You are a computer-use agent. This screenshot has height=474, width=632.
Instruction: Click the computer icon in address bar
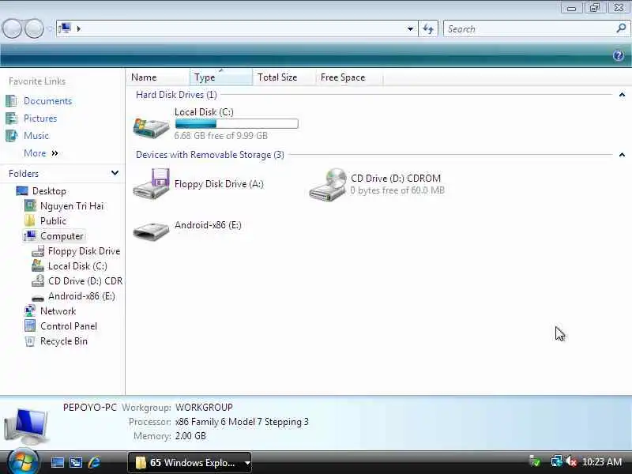pyautogui.click(x=65, y=28)
